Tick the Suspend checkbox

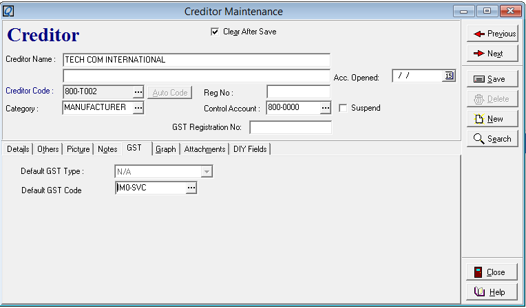(343, 108)
